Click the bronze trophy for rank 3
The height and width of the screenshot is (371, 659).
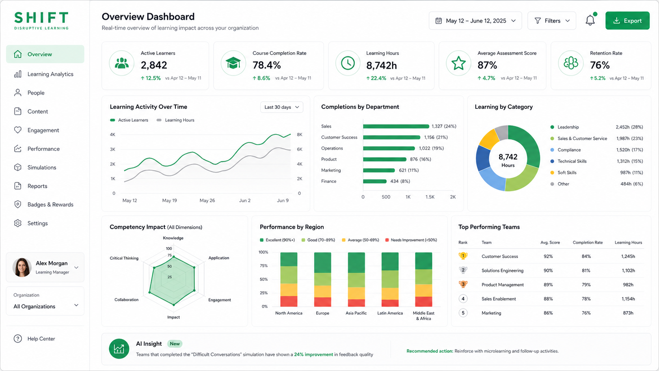click(463, 284)
